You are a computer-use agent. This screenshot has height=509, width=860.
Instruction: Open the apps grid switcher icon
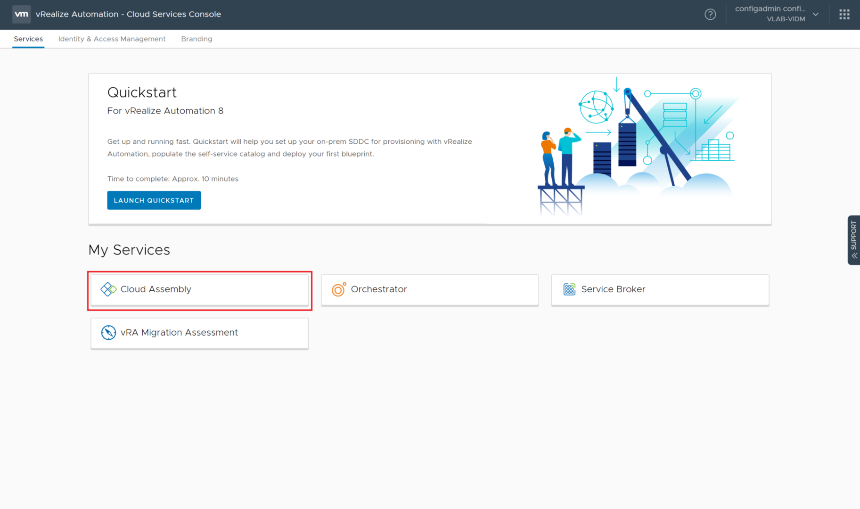tap(844, 15)
